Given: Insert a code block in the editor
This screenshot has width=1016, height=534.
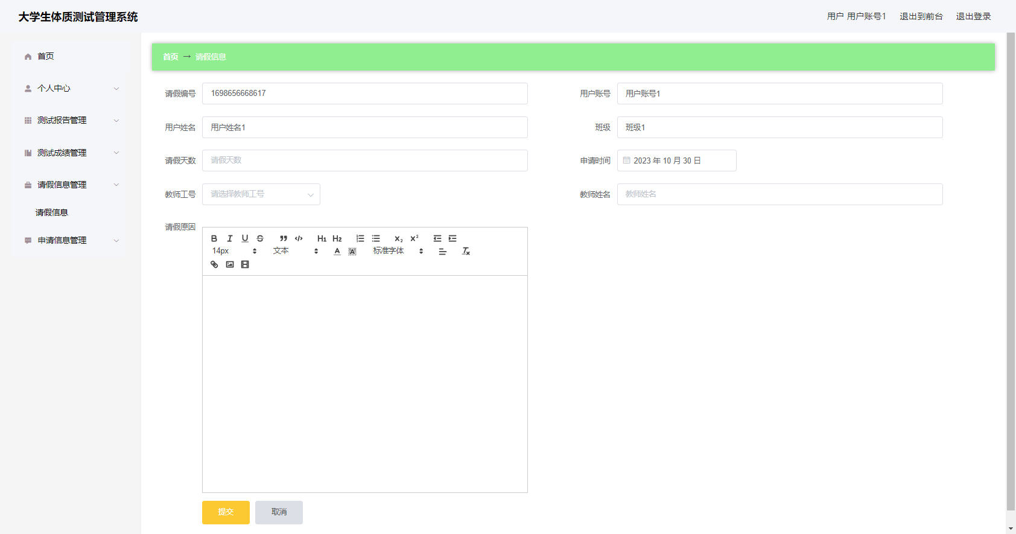Looking at the screenshot, I should (x=299, y=238).
